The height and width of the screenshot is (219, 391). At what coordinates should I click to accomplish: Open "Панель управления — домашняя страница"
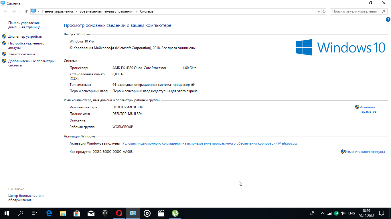tap(26, 25)
